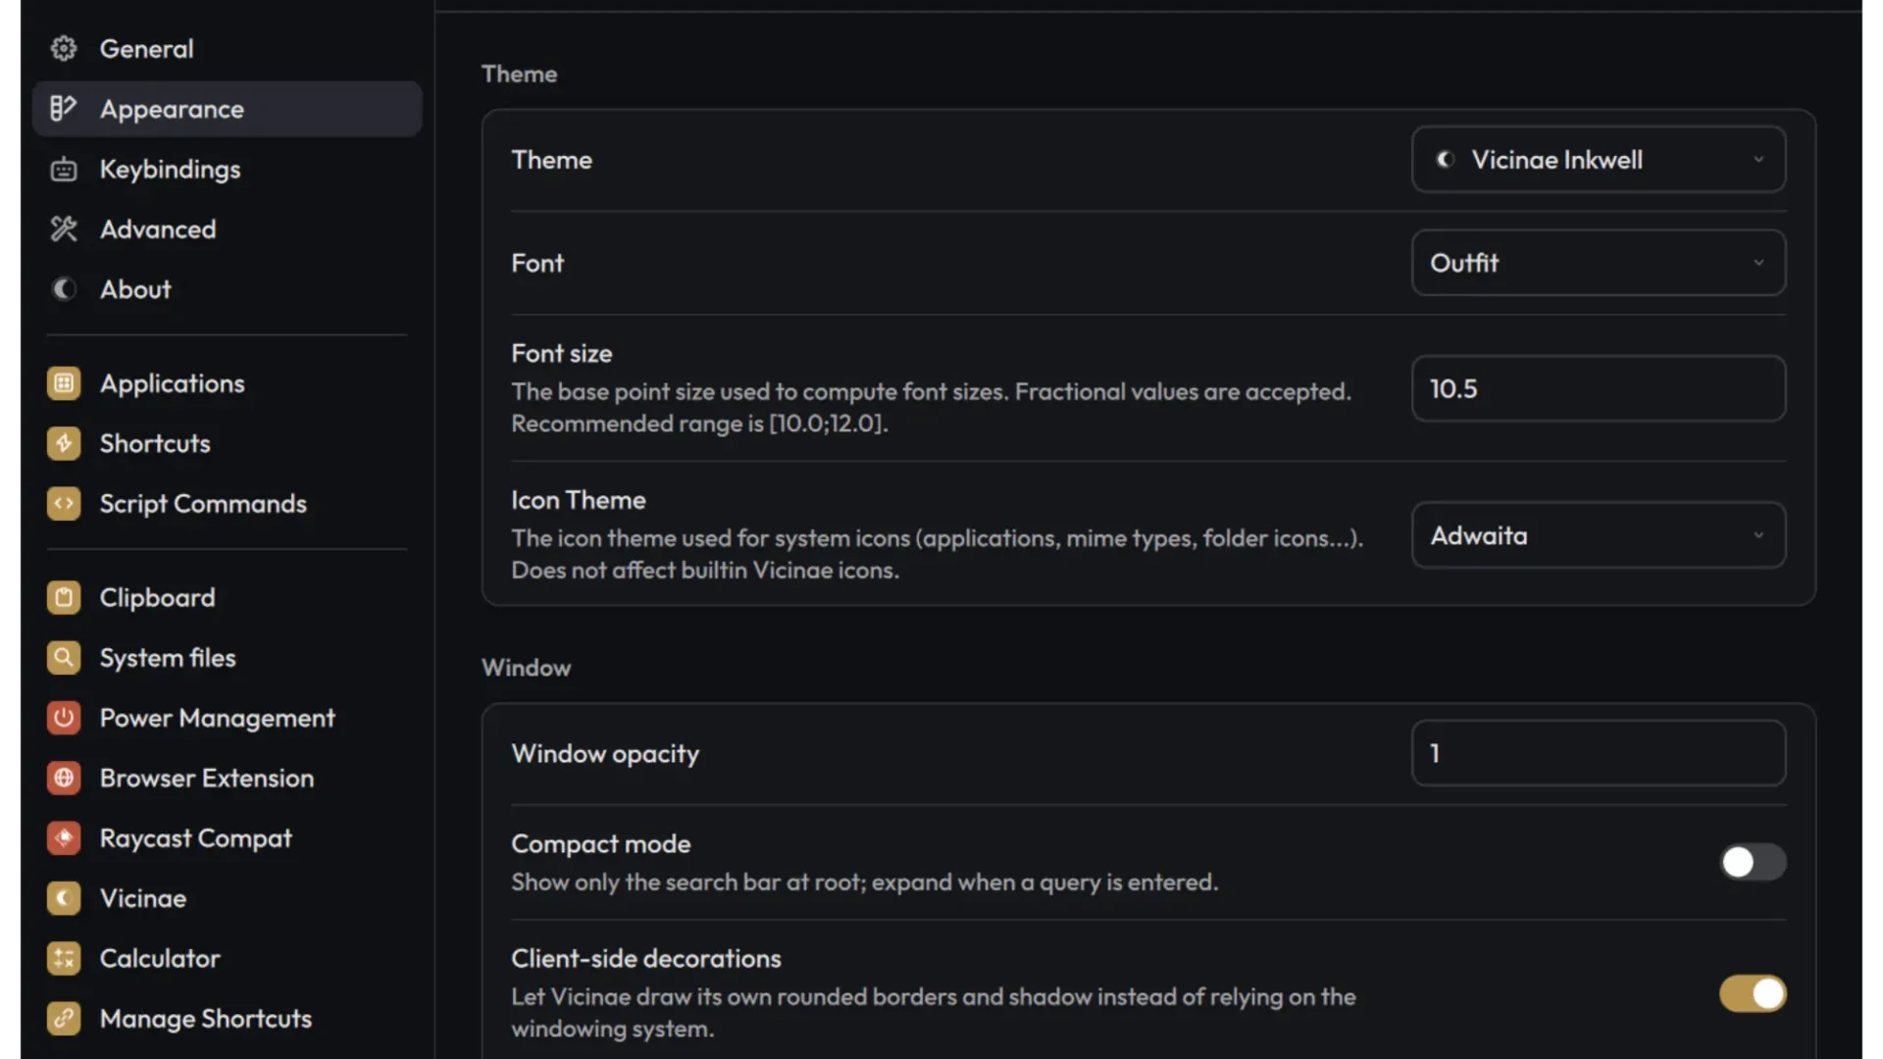Viewport: 1883px width, 1059px height.
Task: Click the Power Management icon
Action: point(64,718)
